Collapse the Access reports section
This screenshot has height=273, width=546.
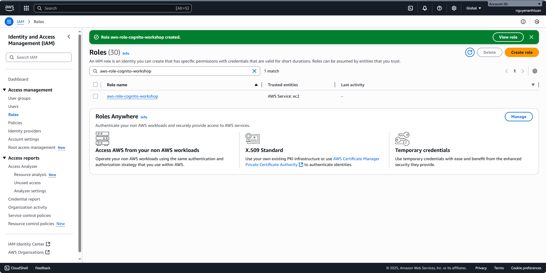tap(4, 158)
